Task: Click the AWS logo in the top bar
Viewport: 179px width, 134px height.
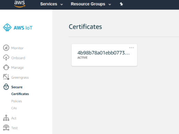Action: 20,4
